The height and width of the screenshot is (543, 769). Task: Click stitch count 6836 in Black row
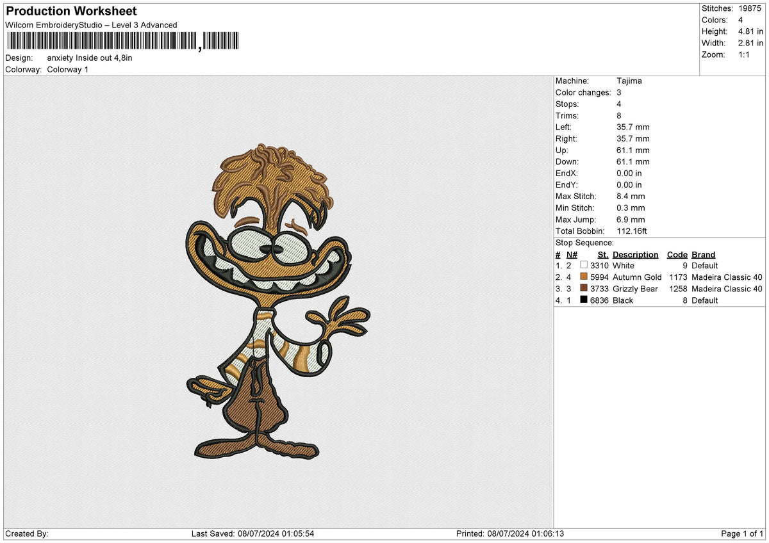pyautogui.click(x=599, y=300)
